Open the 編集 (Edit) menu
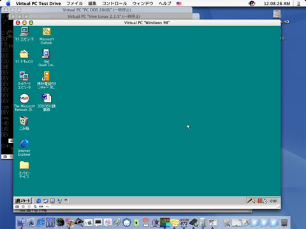This screenshot has height=229, width=306. 92,3
